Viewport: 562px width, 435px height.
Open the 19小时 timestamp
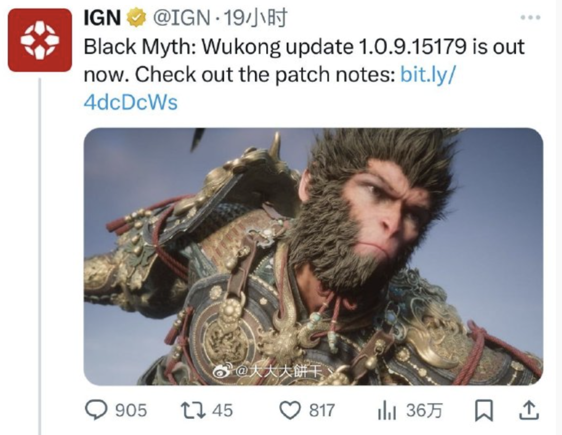[256, 18]
